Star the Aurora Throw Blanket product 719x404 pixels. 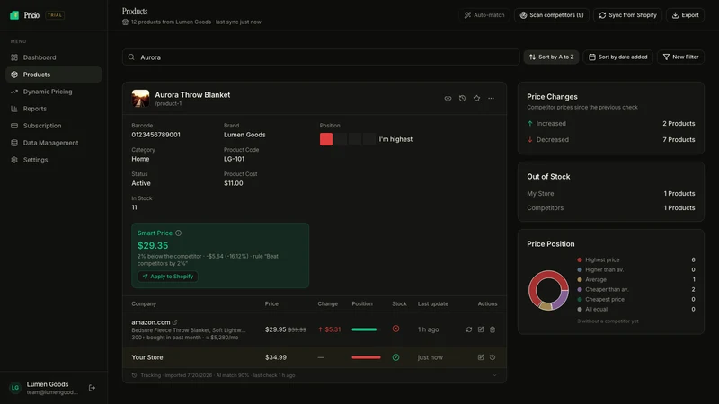click(477, 99)
